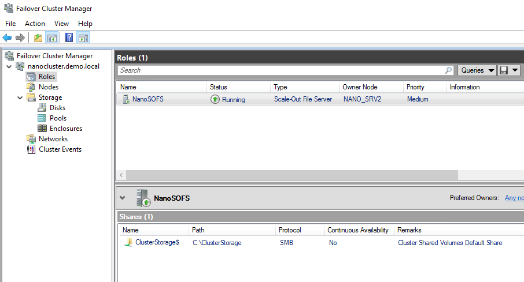Open Help via the question mark icon

(x=69, y=37)
